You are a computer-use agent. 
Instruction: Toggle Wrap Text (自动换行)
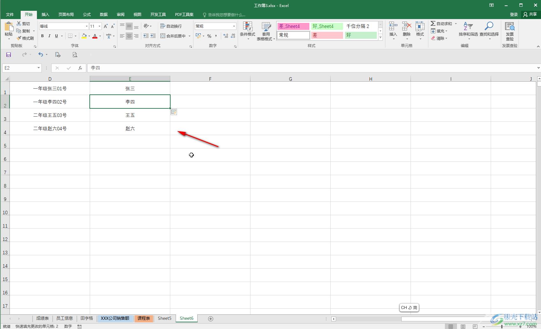coord(171,26)
